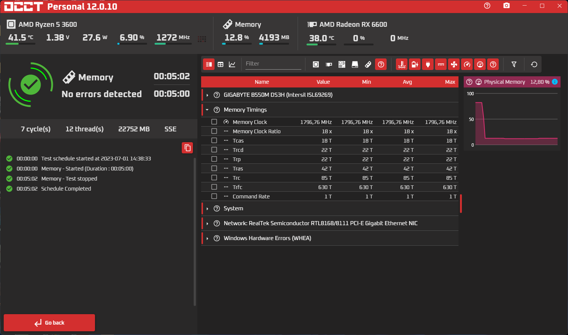568x335 pixels.
Task: Click the CPU temperature bar under 41.5 °C
Action: point(20,44)
